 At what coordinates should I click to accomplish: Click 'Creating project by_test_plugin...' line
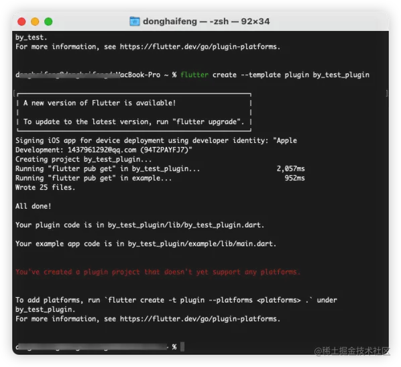pyautogui.click(x=83, y=159)
